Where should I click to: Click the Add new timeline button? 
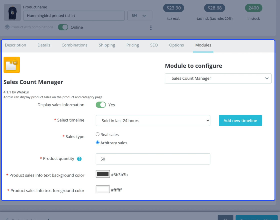coord(240,120)
